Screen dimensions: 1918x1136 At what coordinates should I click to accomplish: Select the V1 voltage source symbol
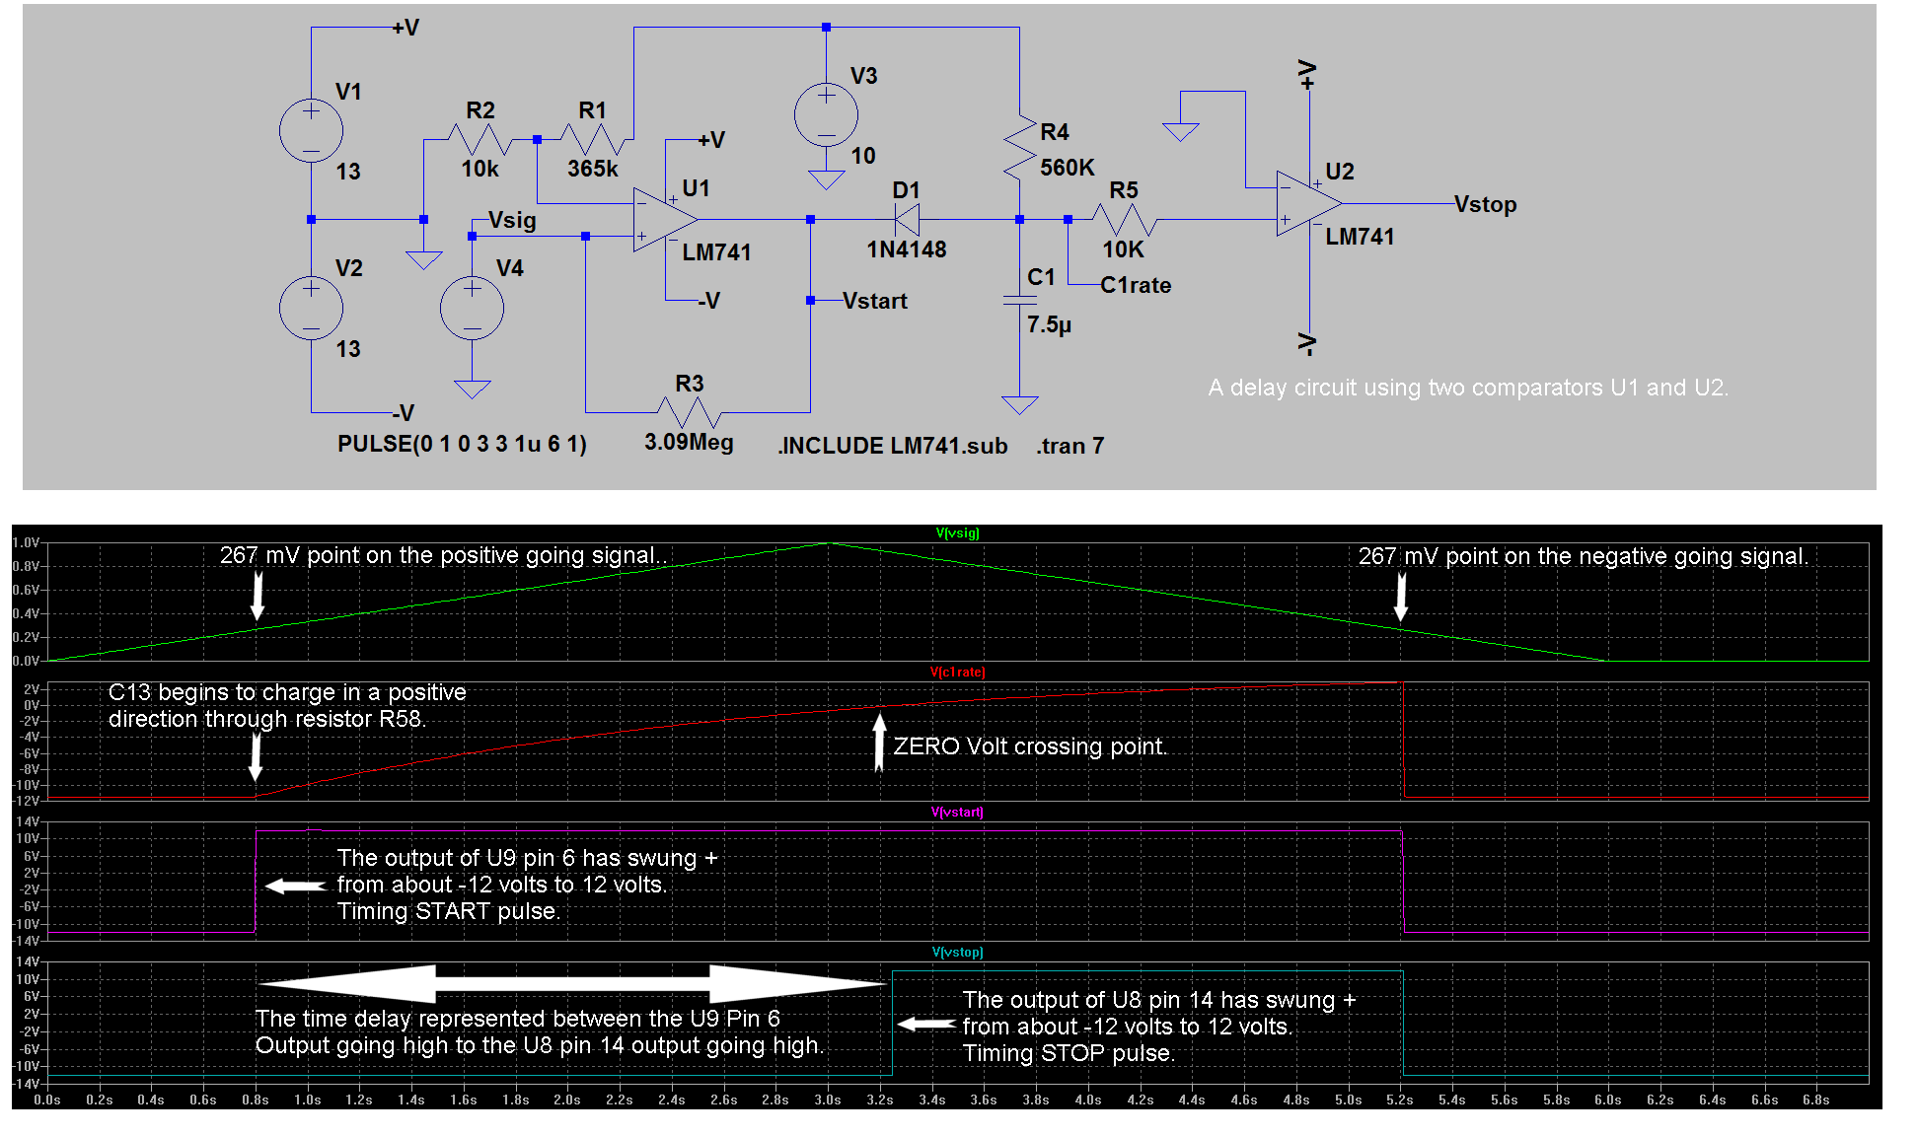pyautogui.click(x=311, y=130)
